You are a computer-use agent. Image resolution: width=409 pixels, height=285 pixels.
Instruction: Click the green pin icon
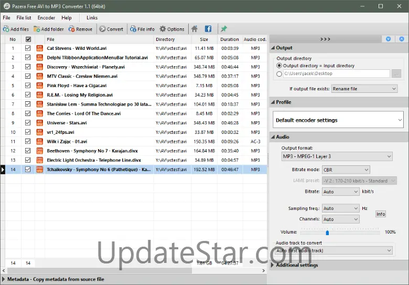point(224,29)
